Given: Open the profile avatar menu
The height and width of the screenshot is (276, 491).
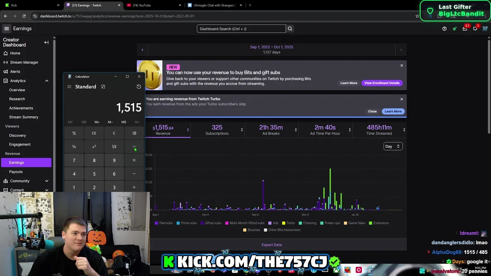Looking at the screenshot, I should [x=485, y=29].
